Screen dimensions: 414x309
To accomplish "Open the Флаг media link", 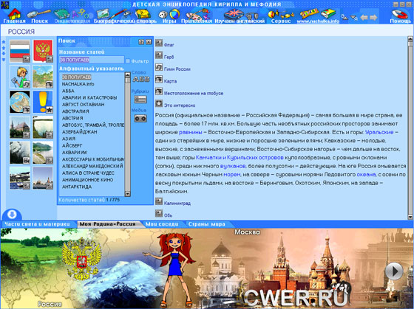I will click(164, 44).
